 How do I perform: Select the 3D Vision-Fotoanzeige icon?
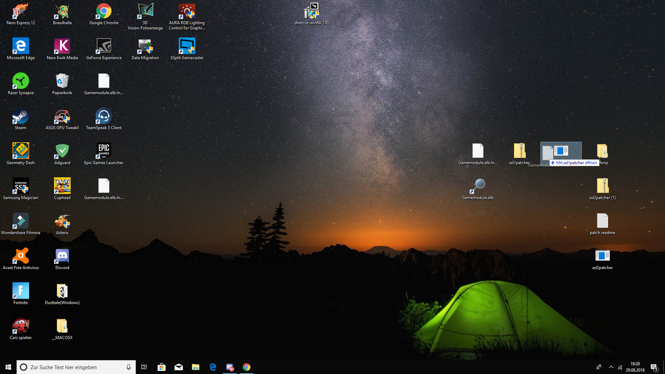point(145,17)
